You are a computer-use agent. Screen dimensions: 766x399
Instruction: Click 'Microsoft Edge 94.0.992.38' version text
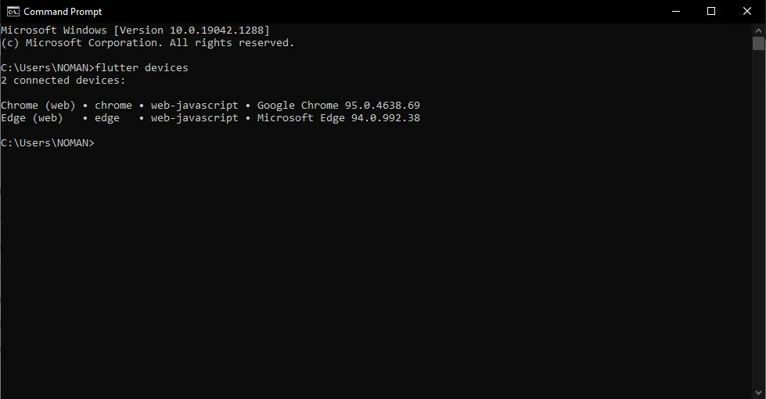tap(338, 118)
